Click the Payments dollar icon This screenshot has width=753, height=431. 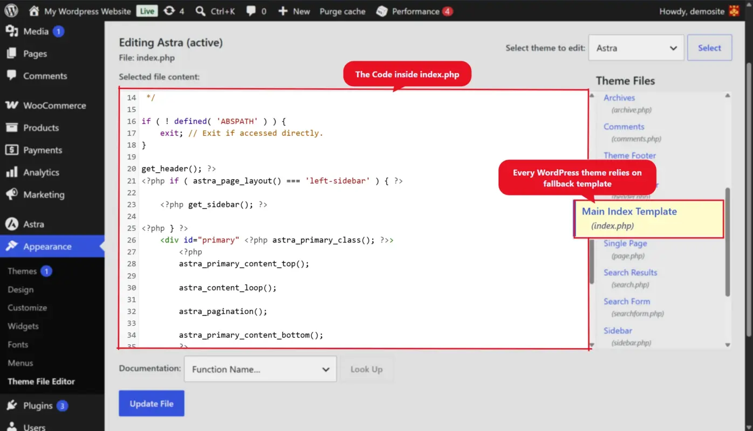coord(11,150)
